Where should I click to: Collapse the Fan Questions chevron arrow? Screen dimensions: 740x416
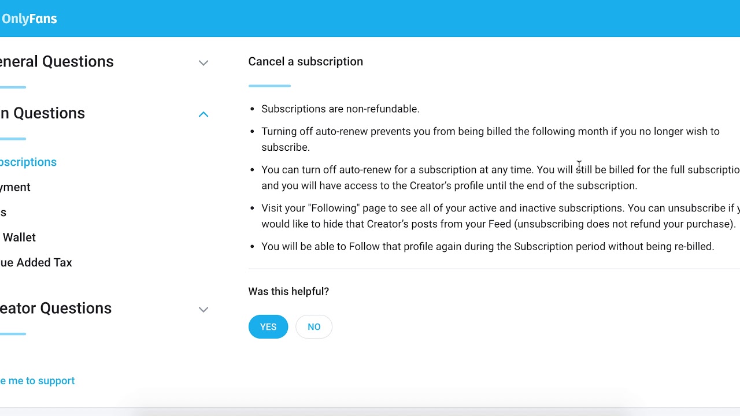(x=203, y=114)
